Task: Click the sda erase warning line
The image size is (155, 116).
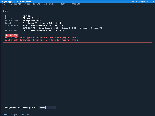Action: tap(41, 38)
